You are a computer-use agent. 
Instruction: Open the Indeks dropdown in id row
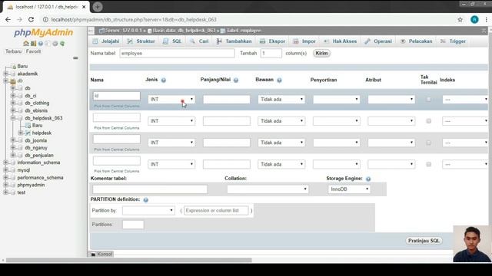point(465,100)
